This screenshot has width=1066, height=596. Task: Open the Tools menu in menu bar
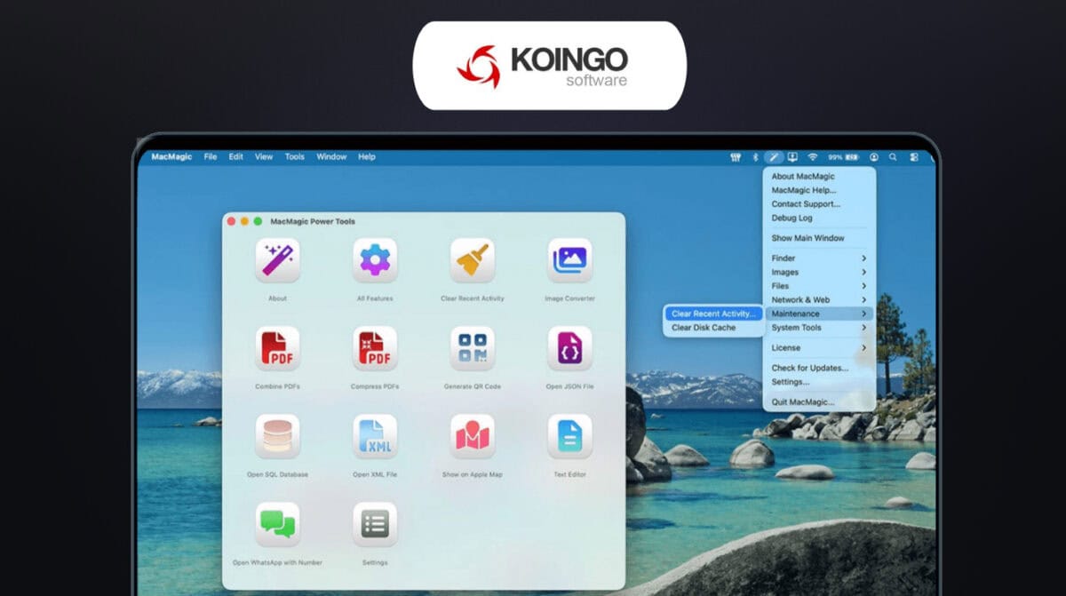[x=294, y=156]
